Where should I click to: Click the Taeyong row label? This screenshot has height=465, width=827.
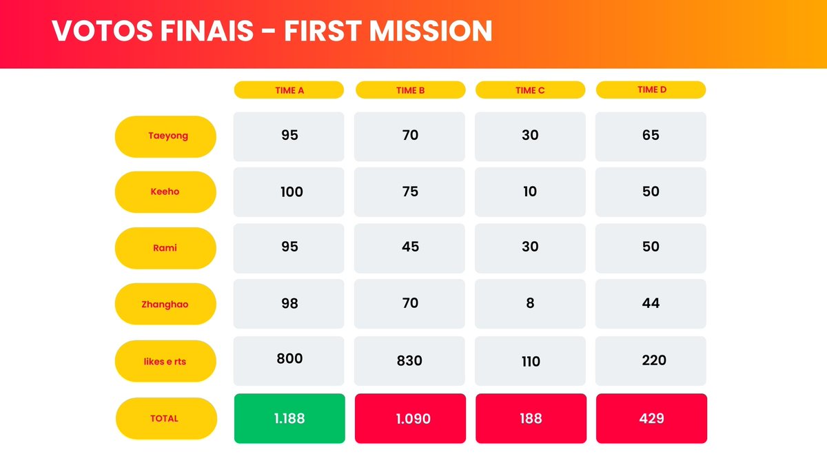pos(165,136)
